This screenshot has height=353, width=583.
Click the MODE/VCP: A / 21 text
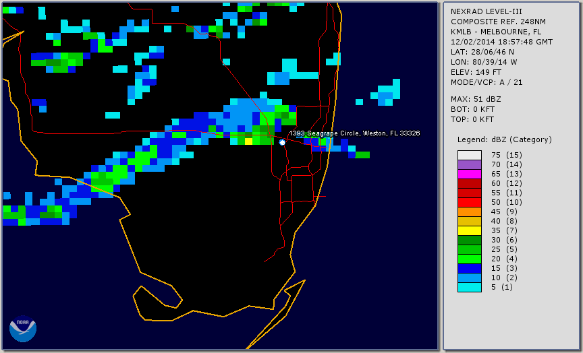(x=487, y=82)
